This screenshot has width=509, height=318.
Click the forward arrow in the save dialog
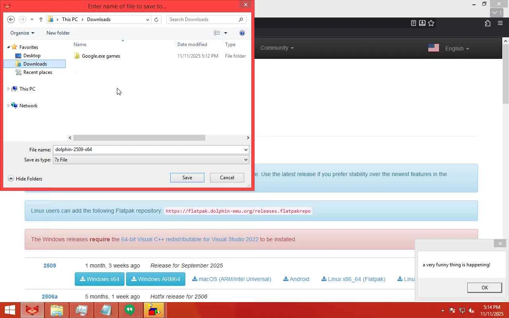22,19
